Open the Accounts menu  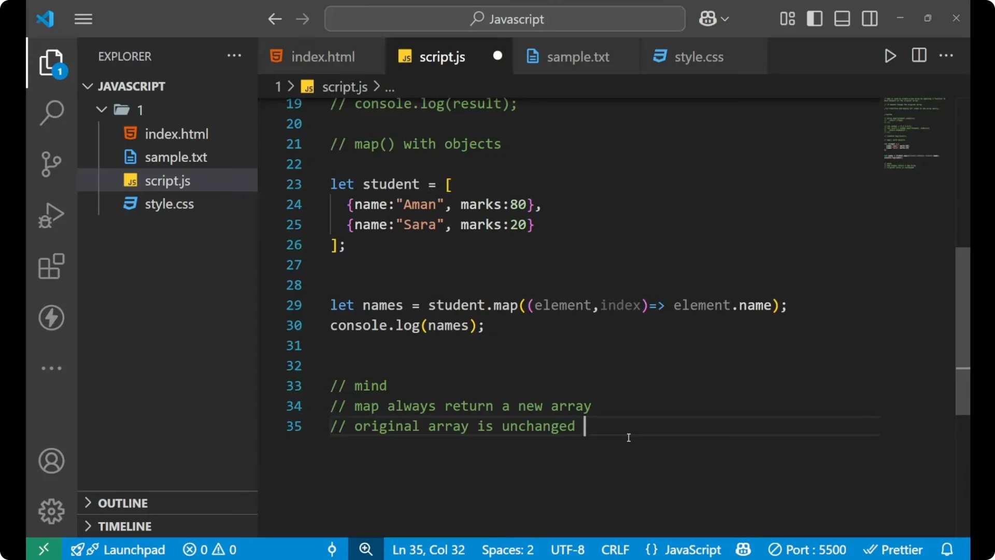(x=51, y=461)
